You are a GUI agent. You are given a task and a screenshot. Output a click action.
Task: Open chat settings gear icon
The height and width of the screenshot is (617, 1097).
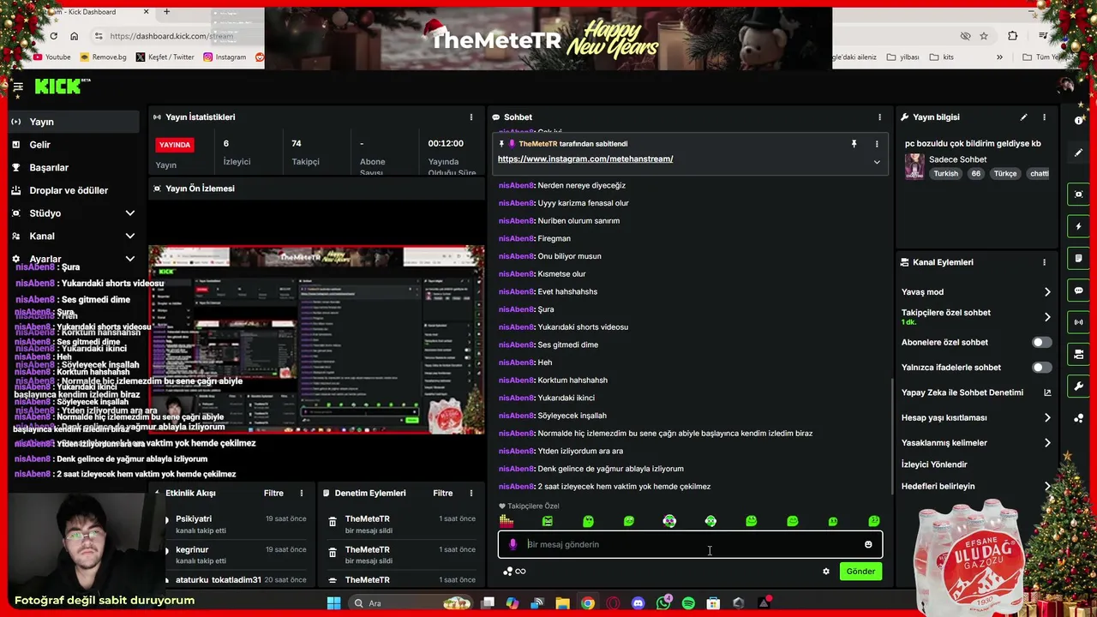[x=826, y=572]
